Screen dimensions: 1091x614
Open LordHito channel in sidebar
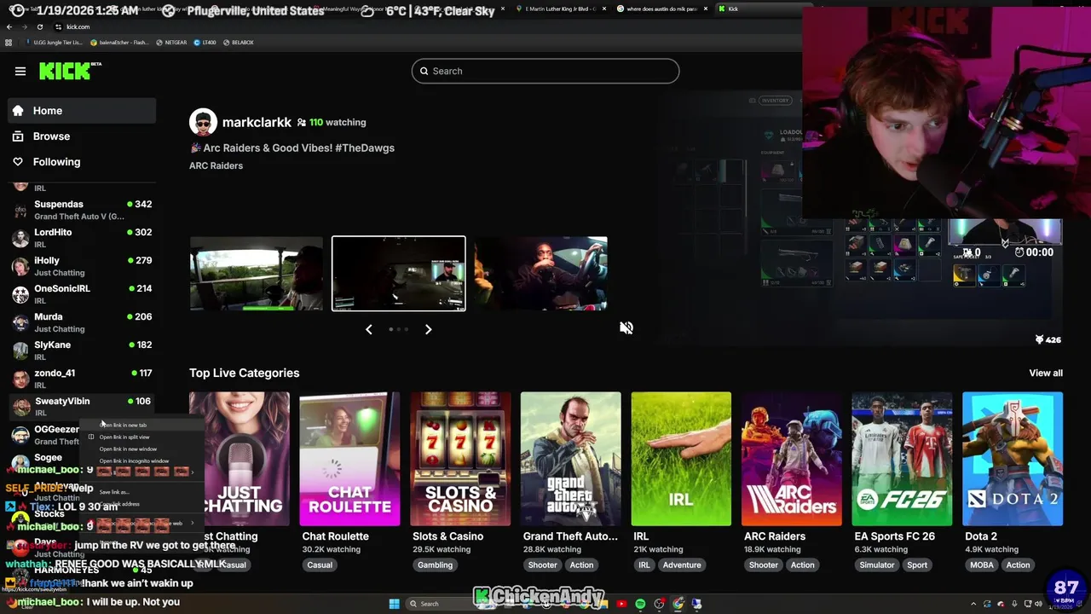coord(82,238)
